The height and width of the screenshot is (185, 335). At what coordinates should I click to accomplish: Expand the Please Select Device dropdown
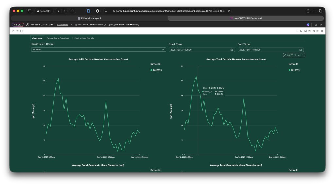coord(163,50)
